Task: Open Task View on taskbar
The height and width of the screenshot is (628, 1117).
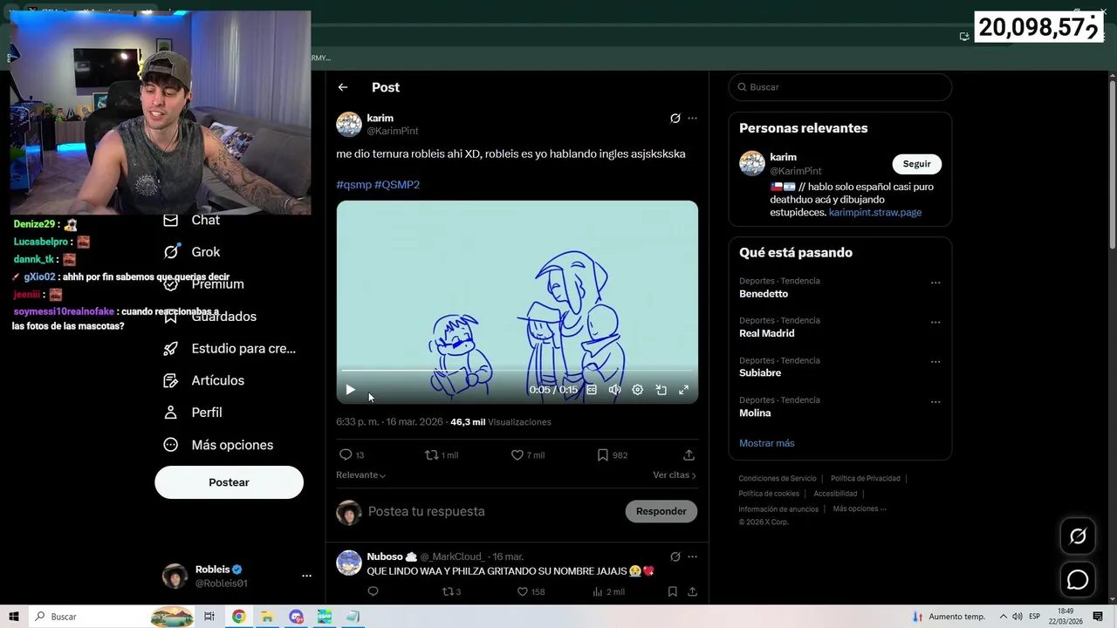Action: pyautogui.click(x=209, y=617)
